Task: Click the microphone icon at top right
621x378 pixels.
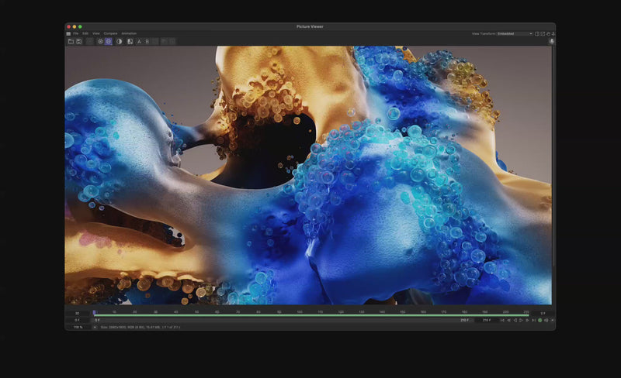Action: pos(551,41)
